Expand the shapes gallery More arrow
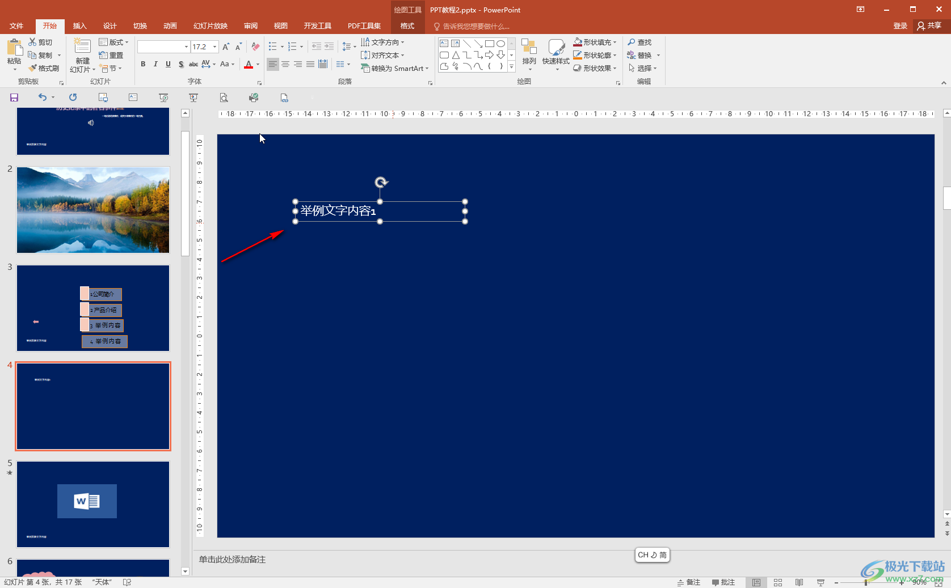951x588 pixels. tap(511, 67)
